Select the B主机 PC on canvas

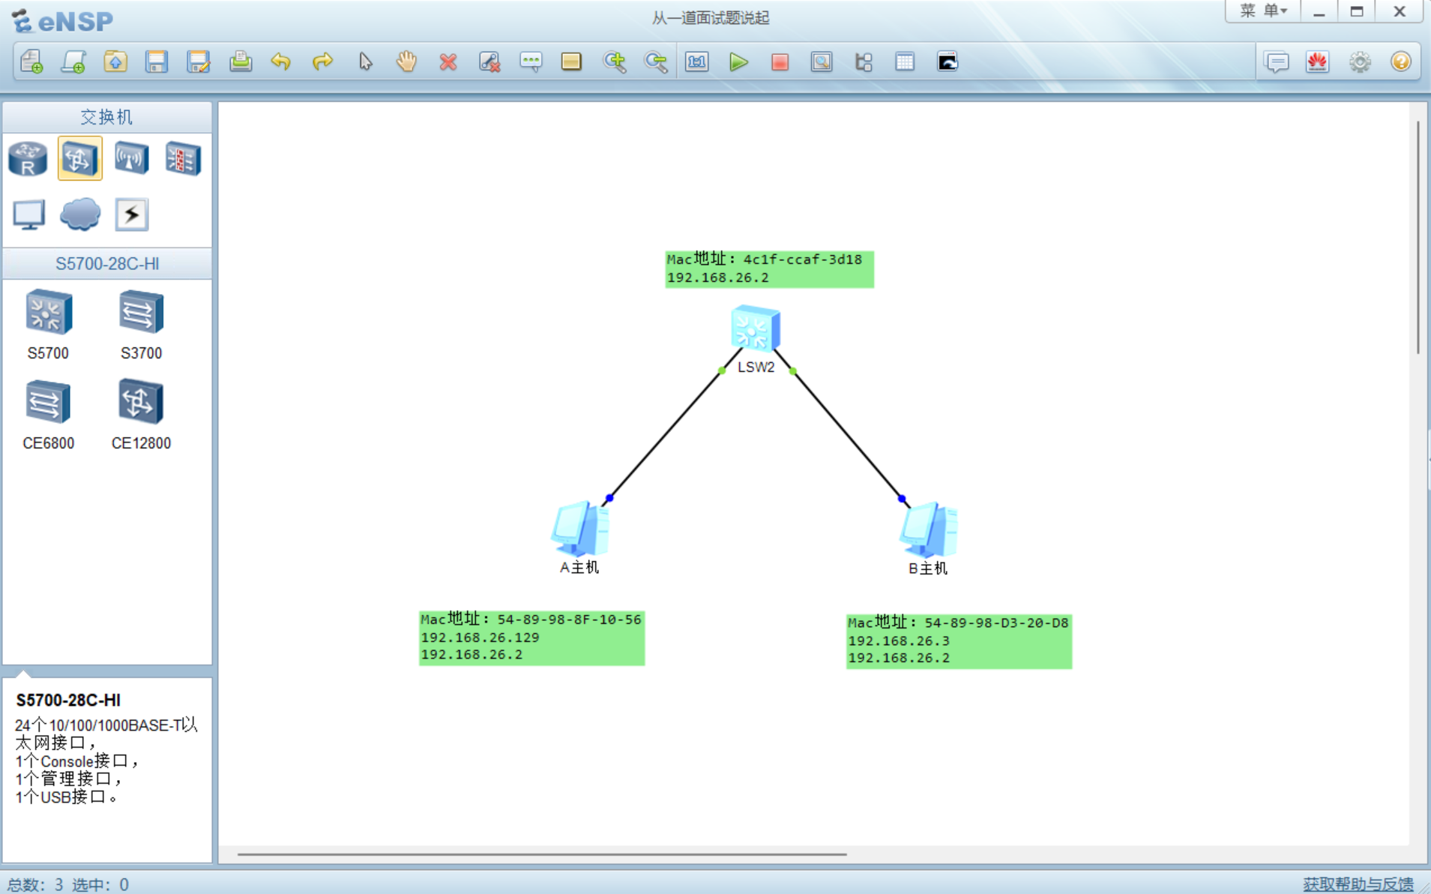pyautogui.click(x=930, y=529)
